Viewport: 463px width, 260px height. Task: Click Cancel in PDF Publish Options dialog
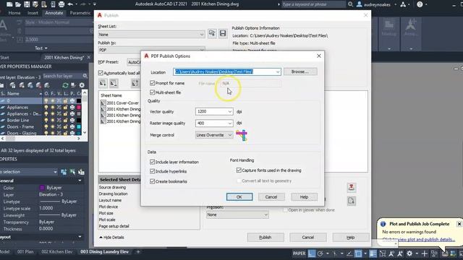[271, 197]
